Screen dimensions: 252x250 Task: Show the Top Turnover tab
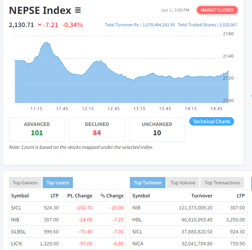pyautogui.click(x=148, y=183)
